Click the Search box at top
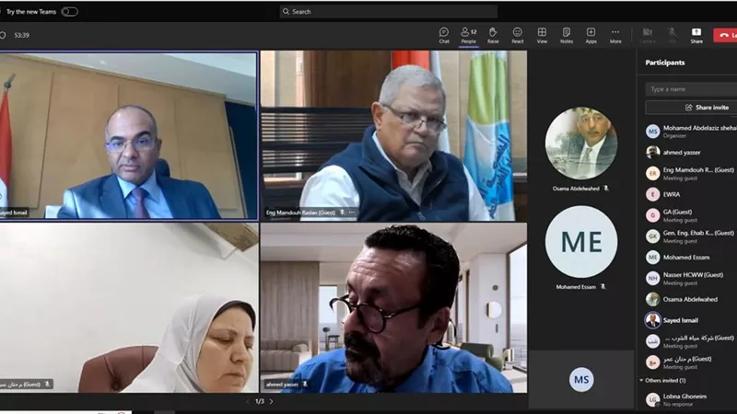The image size is (737, 414). coord(388,12)
